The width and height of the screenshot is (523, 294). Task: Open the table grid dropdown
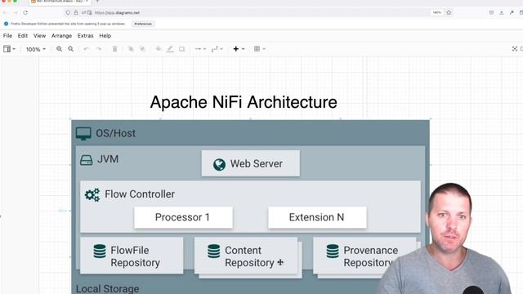pos(260,49)
